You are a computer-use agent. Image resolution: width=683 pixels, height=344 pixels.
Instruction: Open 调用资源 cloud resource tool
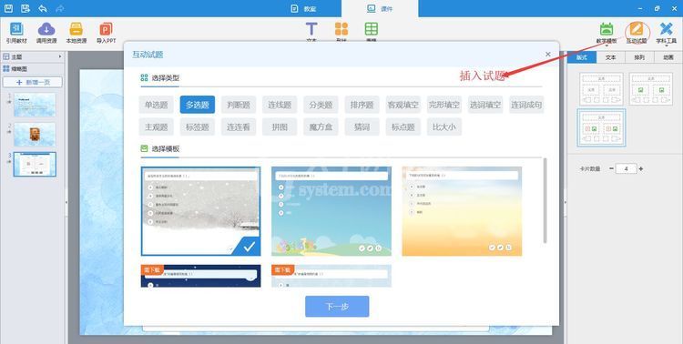point(46,33)
